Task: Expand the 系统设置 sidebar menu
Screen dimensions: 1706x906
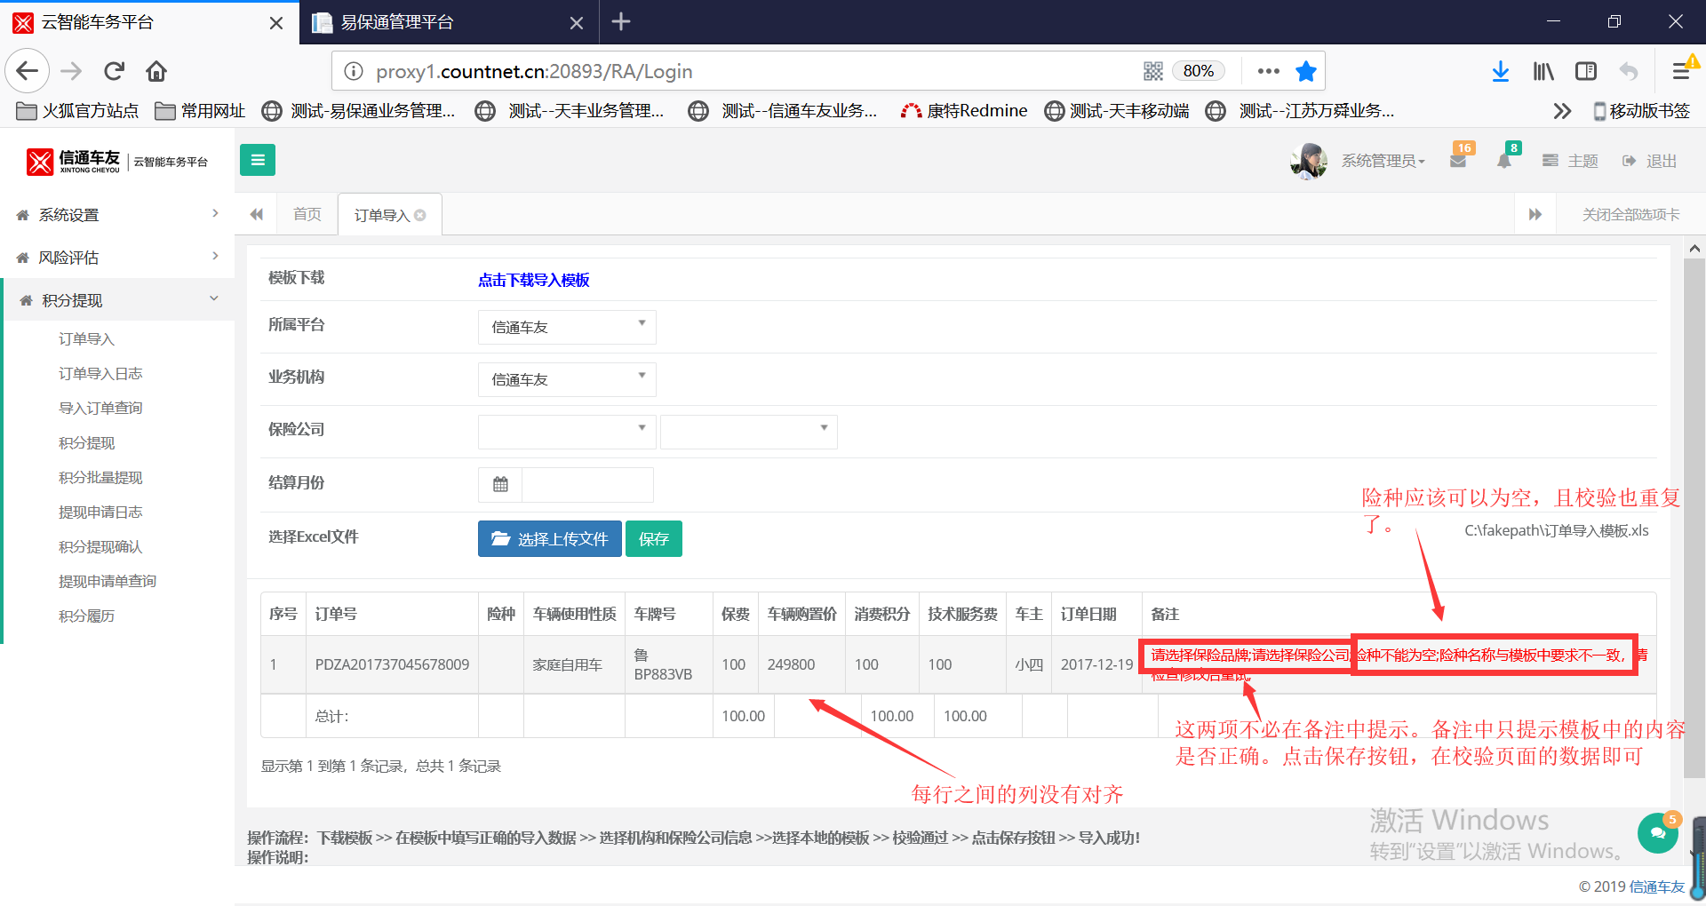Action: (117, 215)
